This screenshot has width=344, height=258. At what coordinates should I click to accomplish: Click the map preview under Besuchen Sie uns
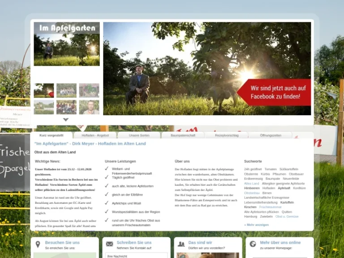tap(64, 255)
